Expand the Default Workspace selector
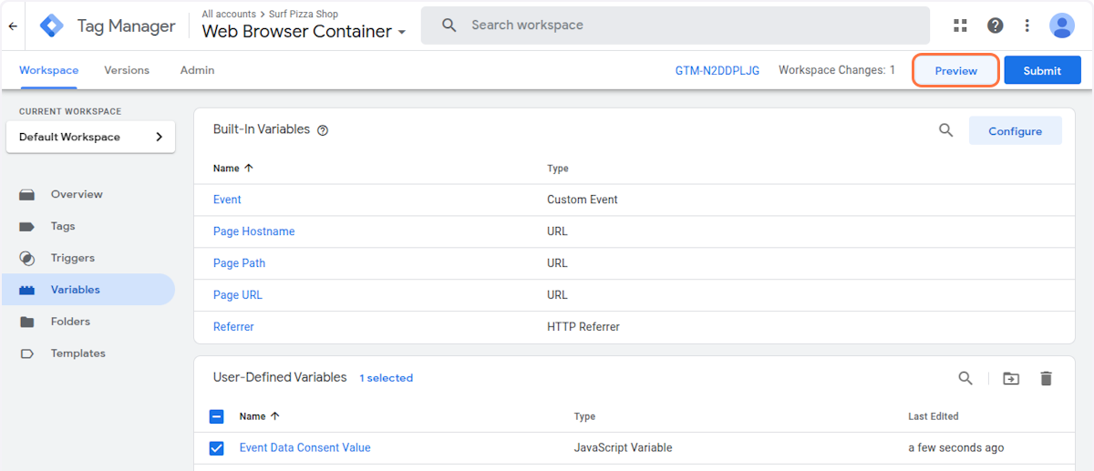Screen dimensions: 1094x471 pos(90,137)
